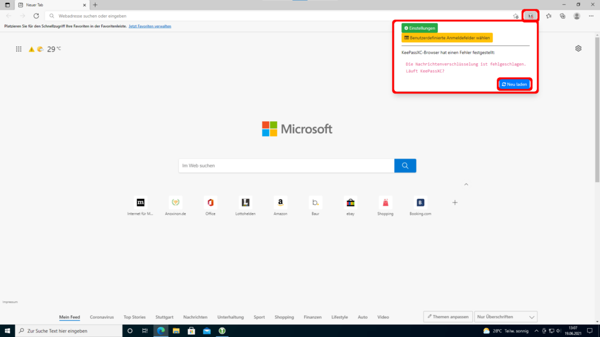The image size is (600, 337).
Task: Select the Sport feed tab
Action: click(259, 317)
